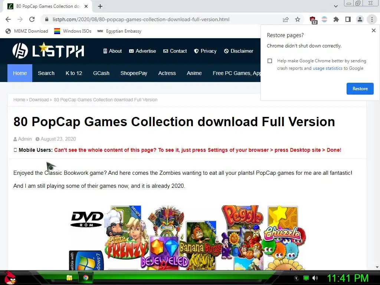Bookmark this page with the star icon
This screenshot has width=380, height=285.
tap(298, 19)
